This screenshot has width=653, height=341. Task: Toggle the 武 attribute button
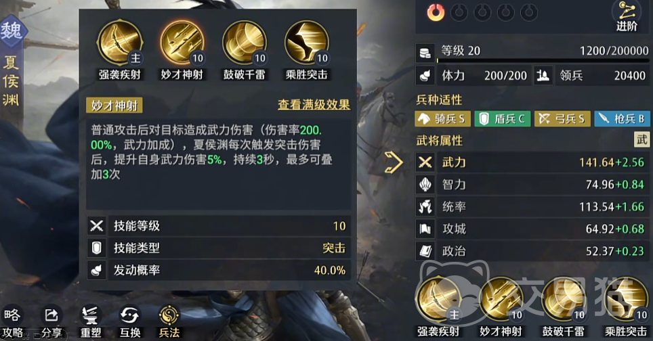click(641, 140)
